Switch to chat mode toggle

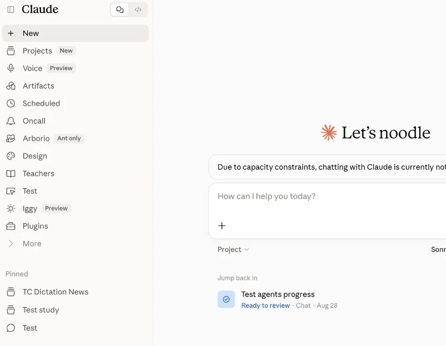click(120, 10)
